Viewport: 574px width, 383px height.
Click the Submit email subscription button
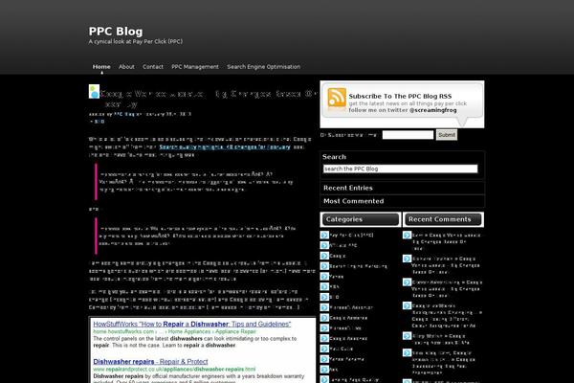(446, 135)
